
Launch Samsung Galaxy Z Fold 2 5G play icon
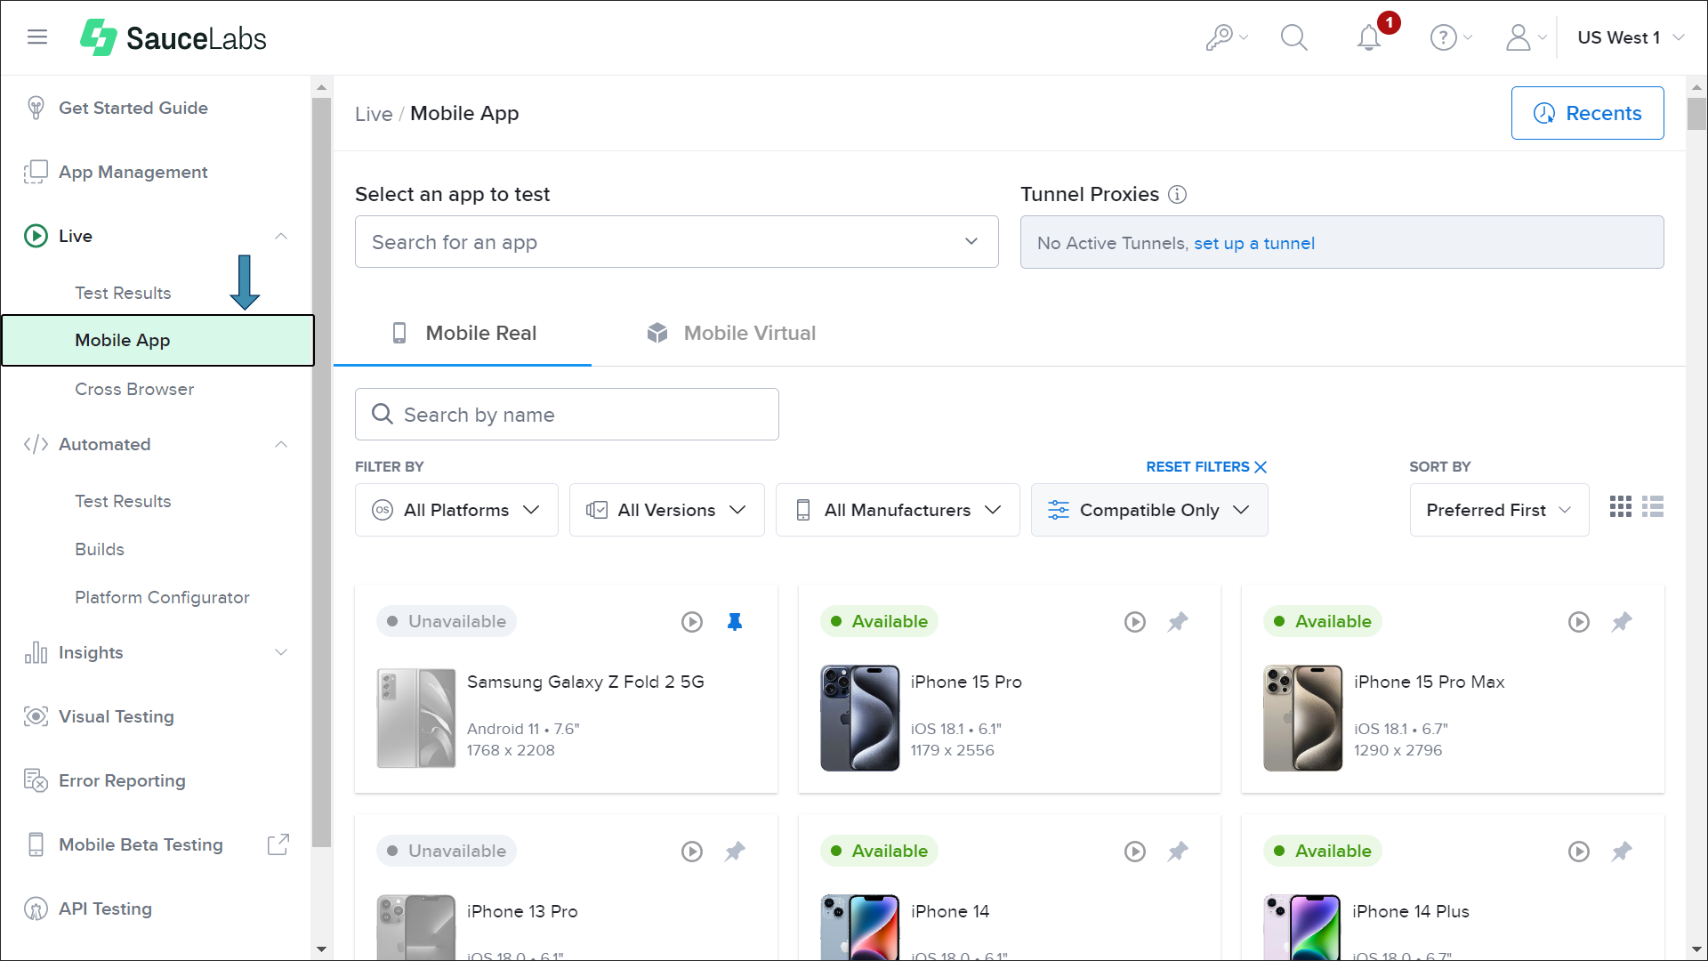coord(692,622)
